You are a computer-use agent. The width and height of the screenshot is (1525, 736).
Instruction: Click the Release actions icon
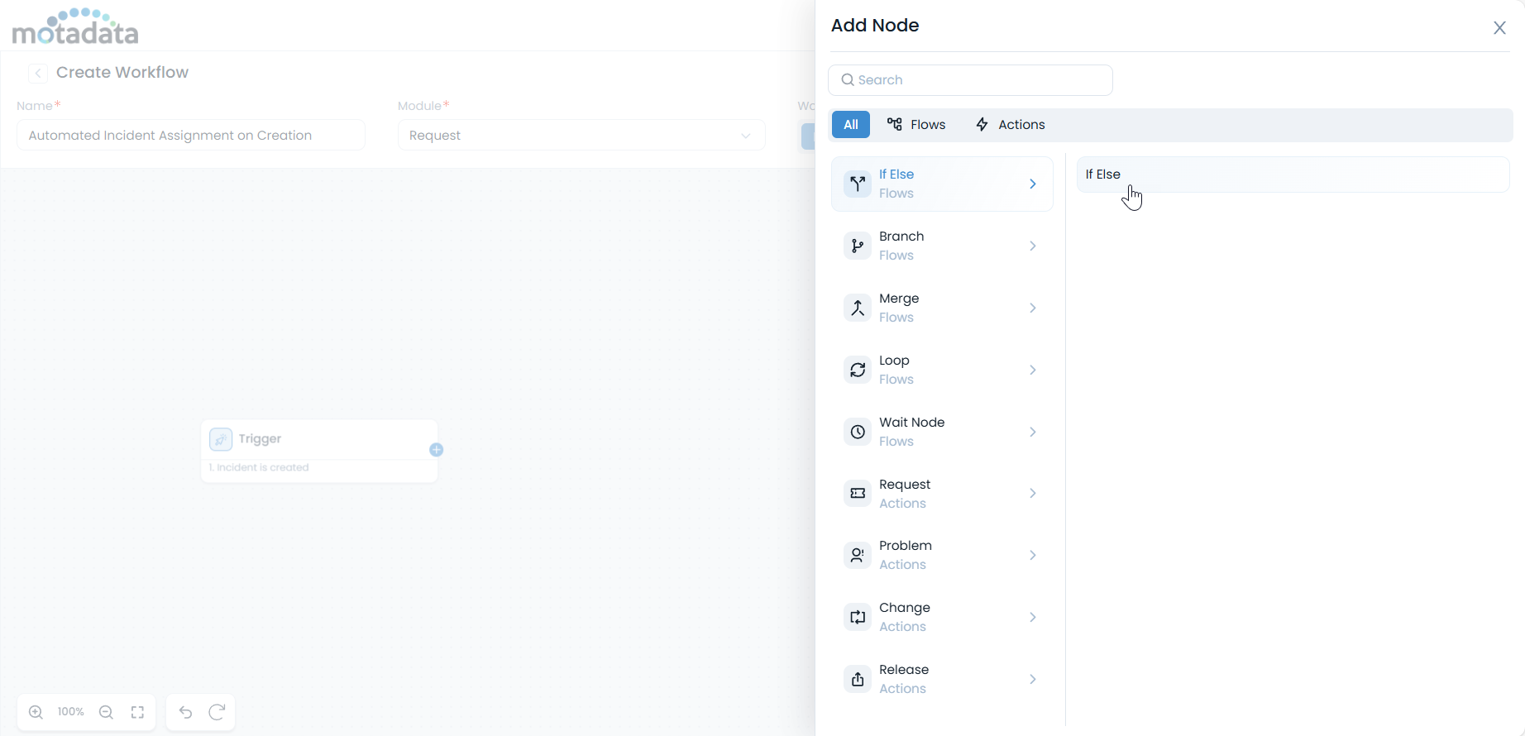pos(858,679)
